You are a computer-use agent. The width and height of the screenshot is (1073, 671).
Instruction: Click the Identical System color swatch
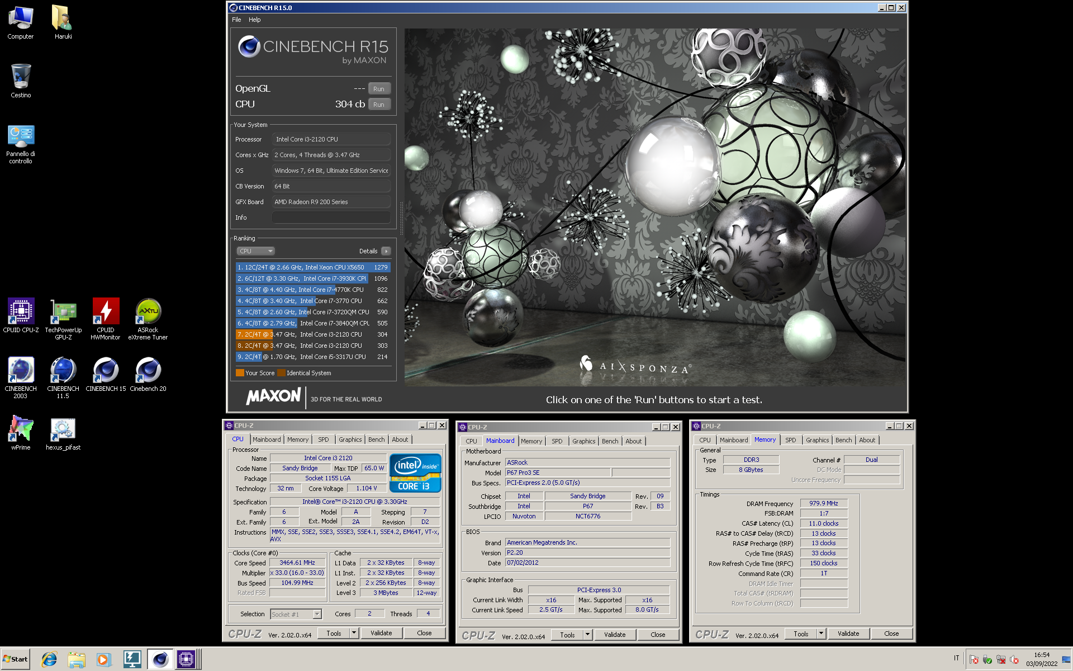pos(281,373)
